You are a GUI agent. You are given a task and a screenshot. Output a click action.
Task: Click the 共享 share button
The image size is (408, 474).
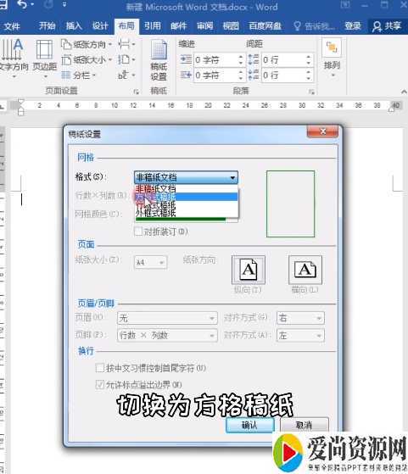pos(387,26)
